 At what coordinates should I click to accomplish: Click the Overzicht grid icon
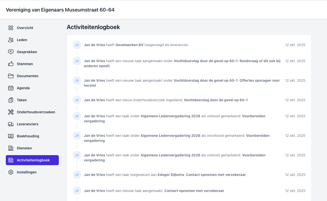tap(11, 28)
